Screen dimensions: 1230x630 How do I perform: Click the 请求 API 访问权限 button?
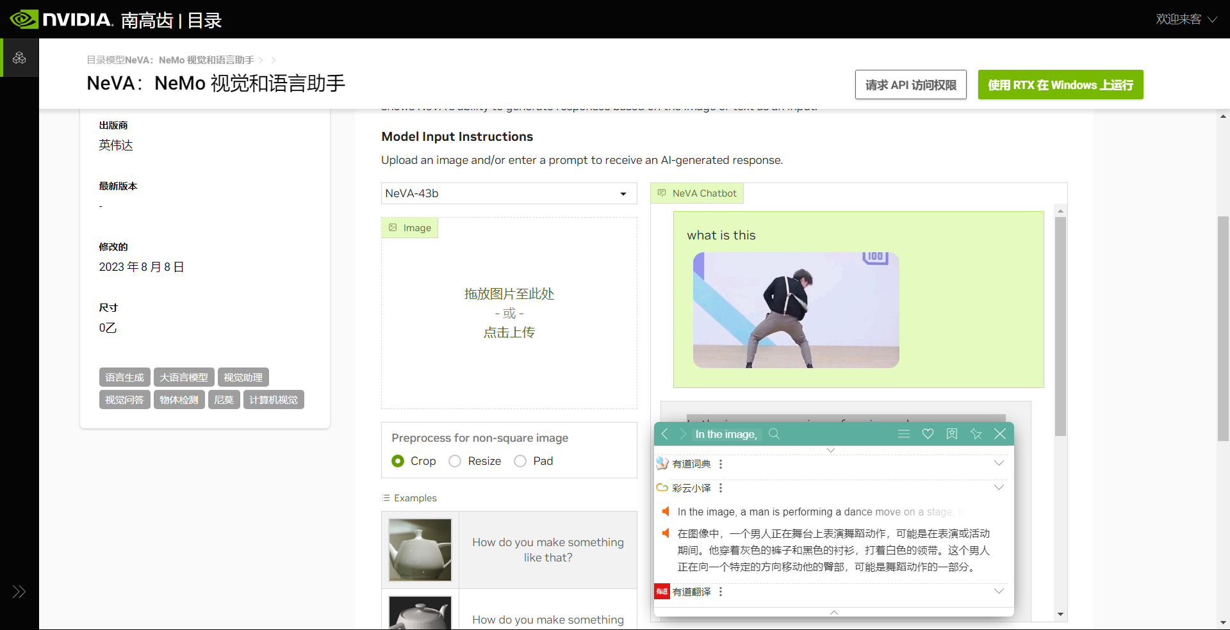(910, 85)
